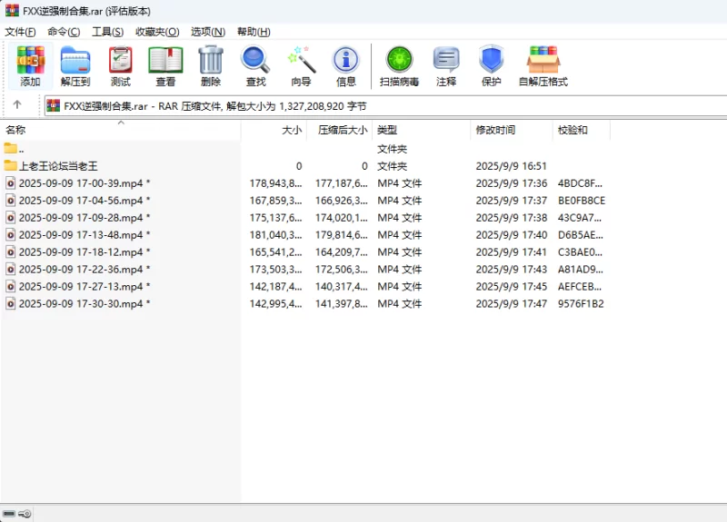Open the 注释 (Comment) toolbar icon
The height and width of the screenshot is (522, 727).
(x=446, y=66)
